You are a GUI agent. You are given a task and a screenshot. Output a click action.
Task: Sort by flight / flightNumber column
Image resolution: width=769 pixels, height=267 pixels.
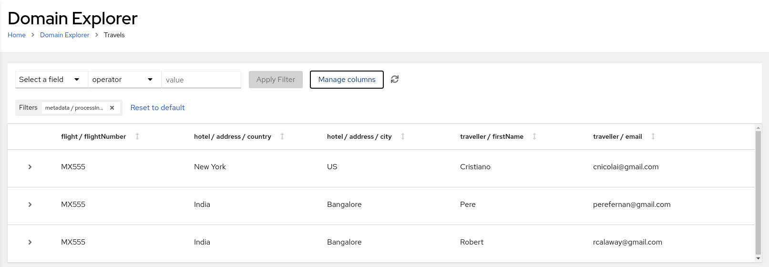click(x=137, y=136)
